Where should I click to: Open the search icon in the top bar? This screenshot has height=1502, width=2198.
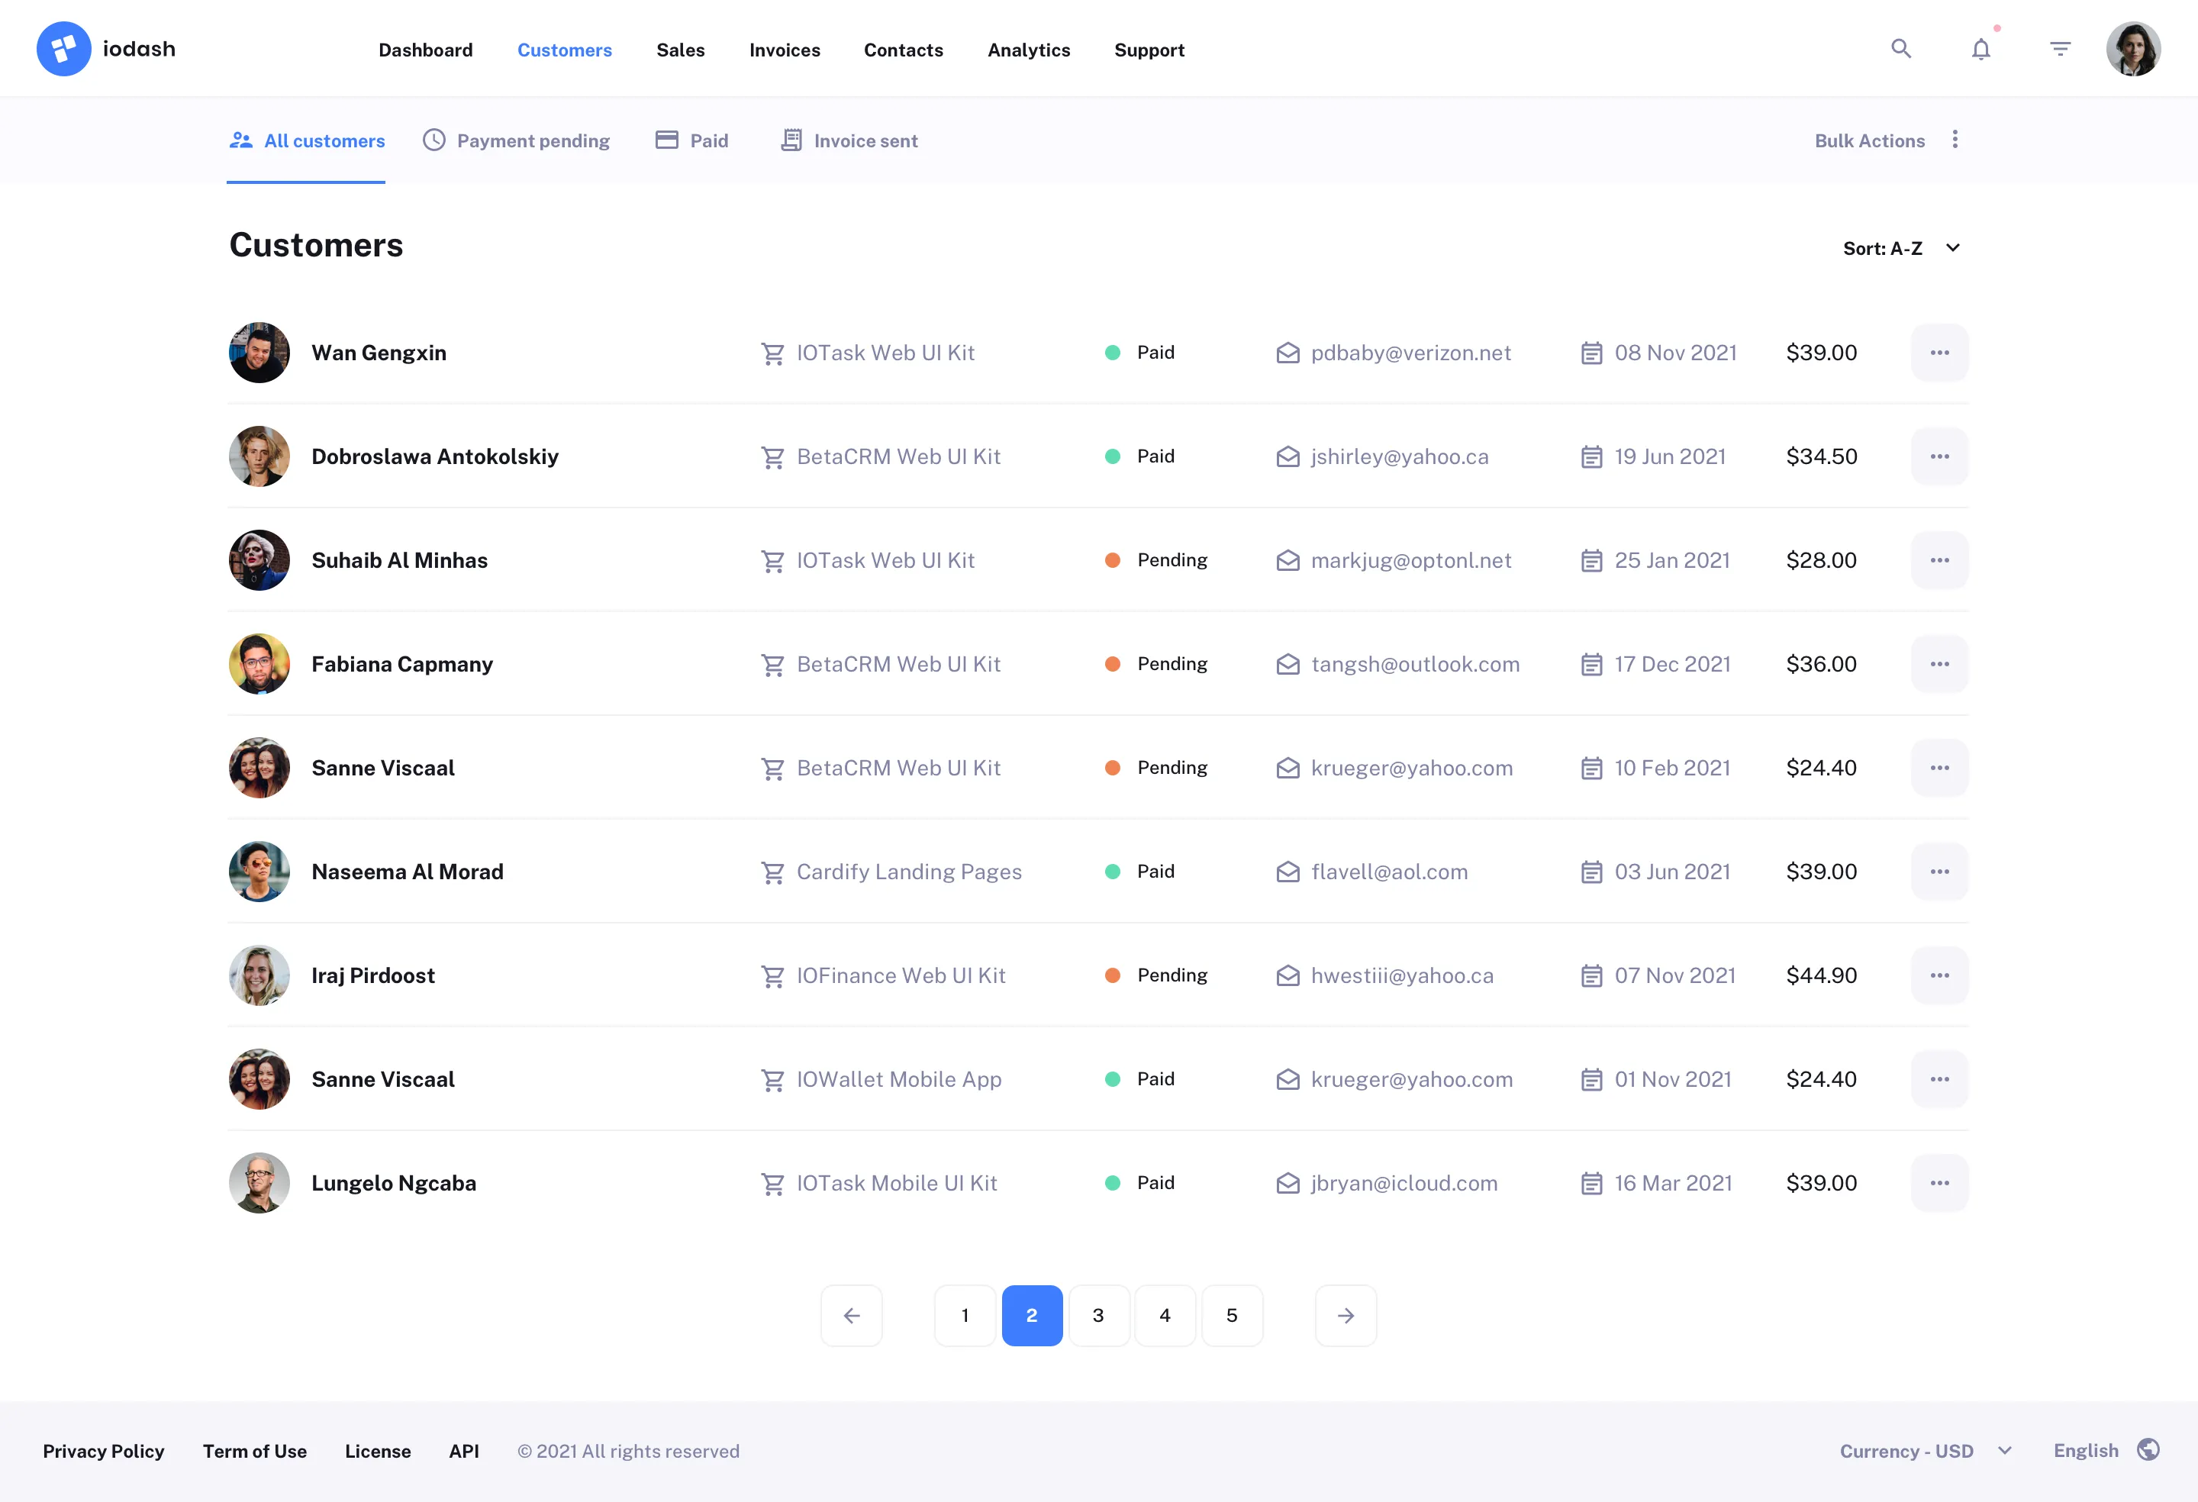1901,48
